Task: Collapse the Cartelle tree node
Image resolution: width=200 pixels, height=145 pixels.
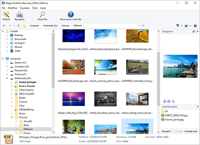Action: point(3,31)
